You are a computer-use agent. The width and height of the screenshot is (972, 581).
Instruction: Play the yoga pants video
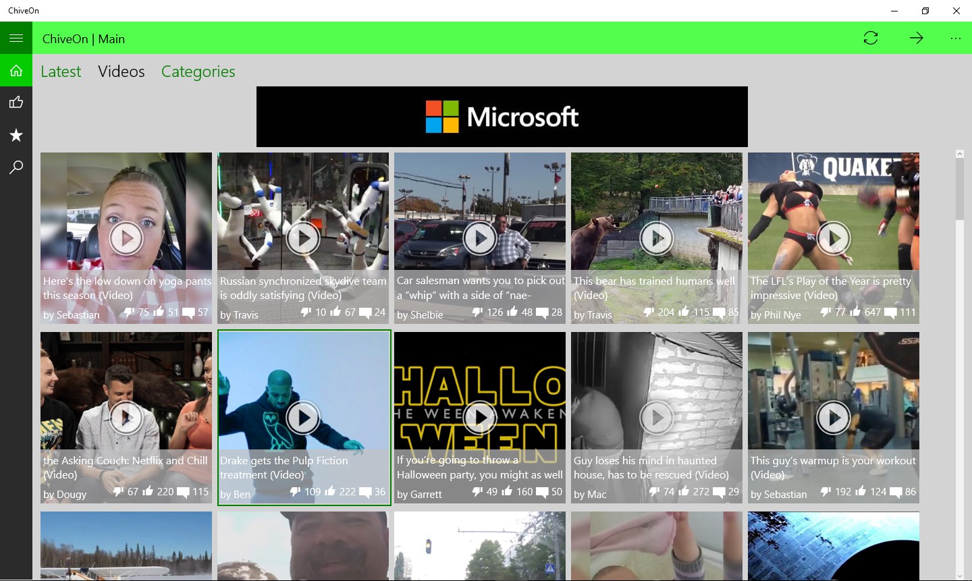click(x=126, y=238)
